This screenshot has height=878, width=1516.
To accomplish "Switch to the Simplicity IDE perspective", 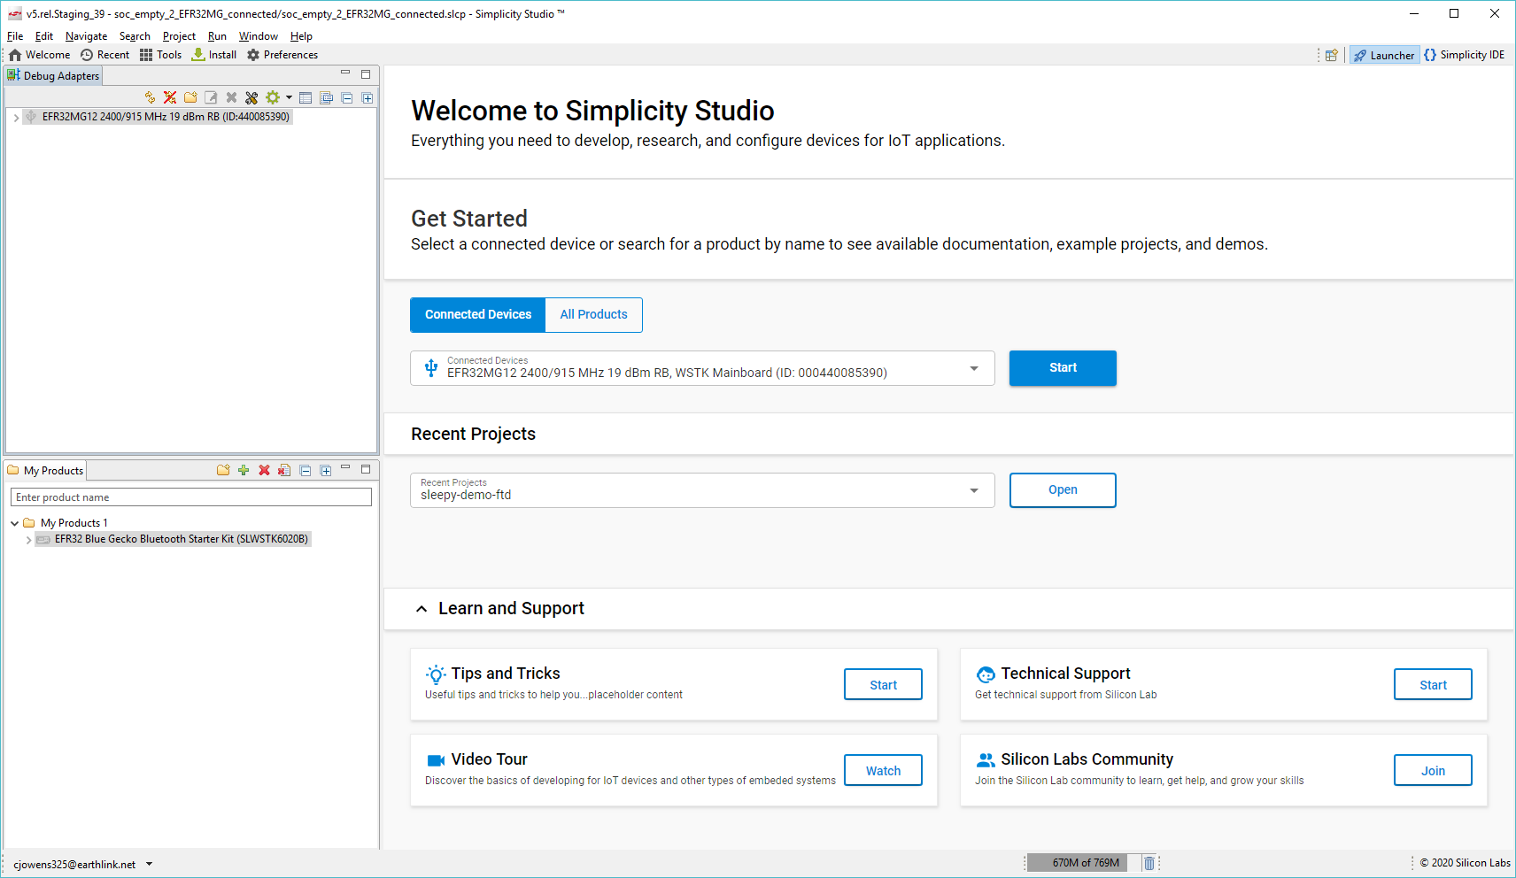I will point(1464,54).
